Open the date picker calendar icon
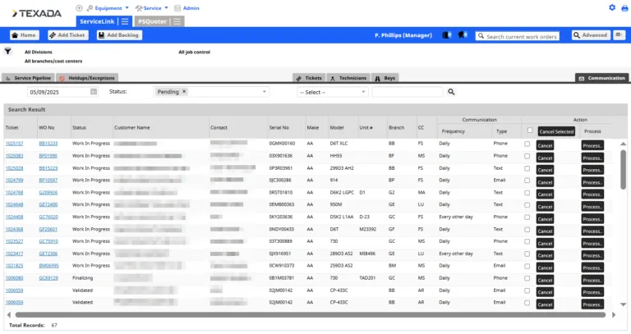Screen dimensions: 631x334 click(x=94, y=92)
